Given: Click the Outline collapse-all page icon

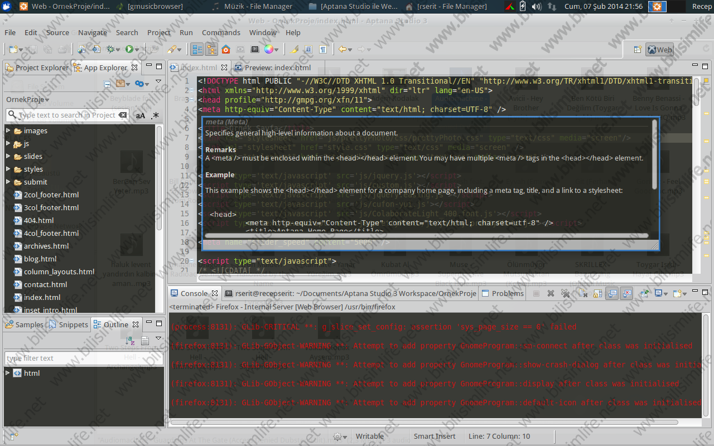Looking at the screenshot, I should tap(145, 341).
